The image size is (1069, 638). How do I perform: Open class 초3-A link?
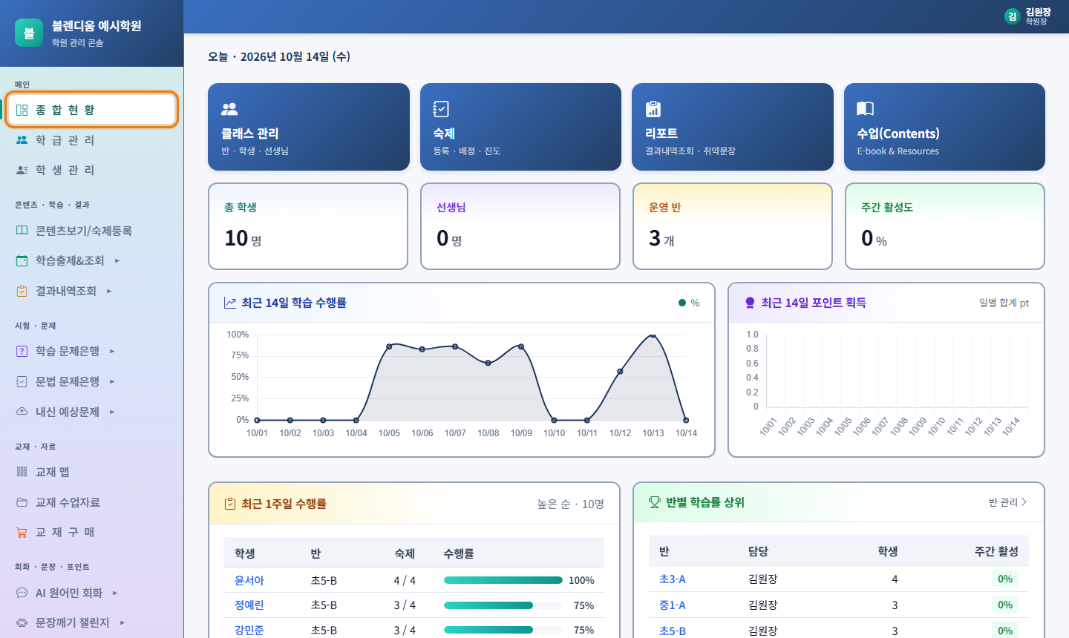(673, 579)
